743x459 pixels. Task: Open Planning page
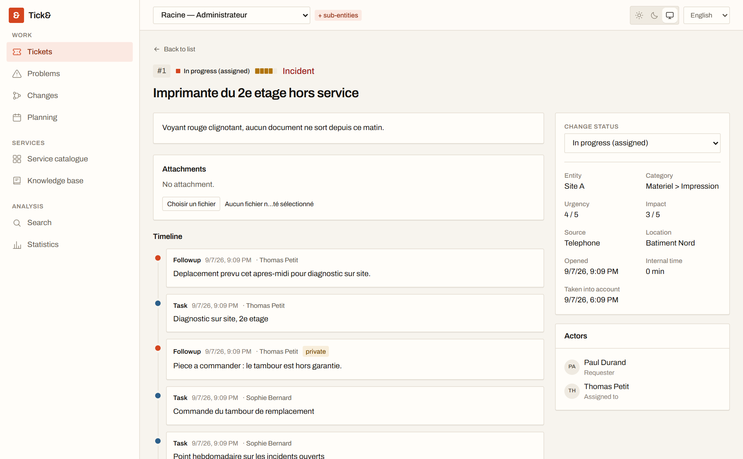(70, 117)
